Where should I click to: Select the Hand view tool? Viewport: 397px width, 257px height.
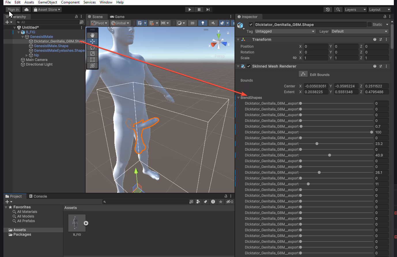(x=92, y=35)
